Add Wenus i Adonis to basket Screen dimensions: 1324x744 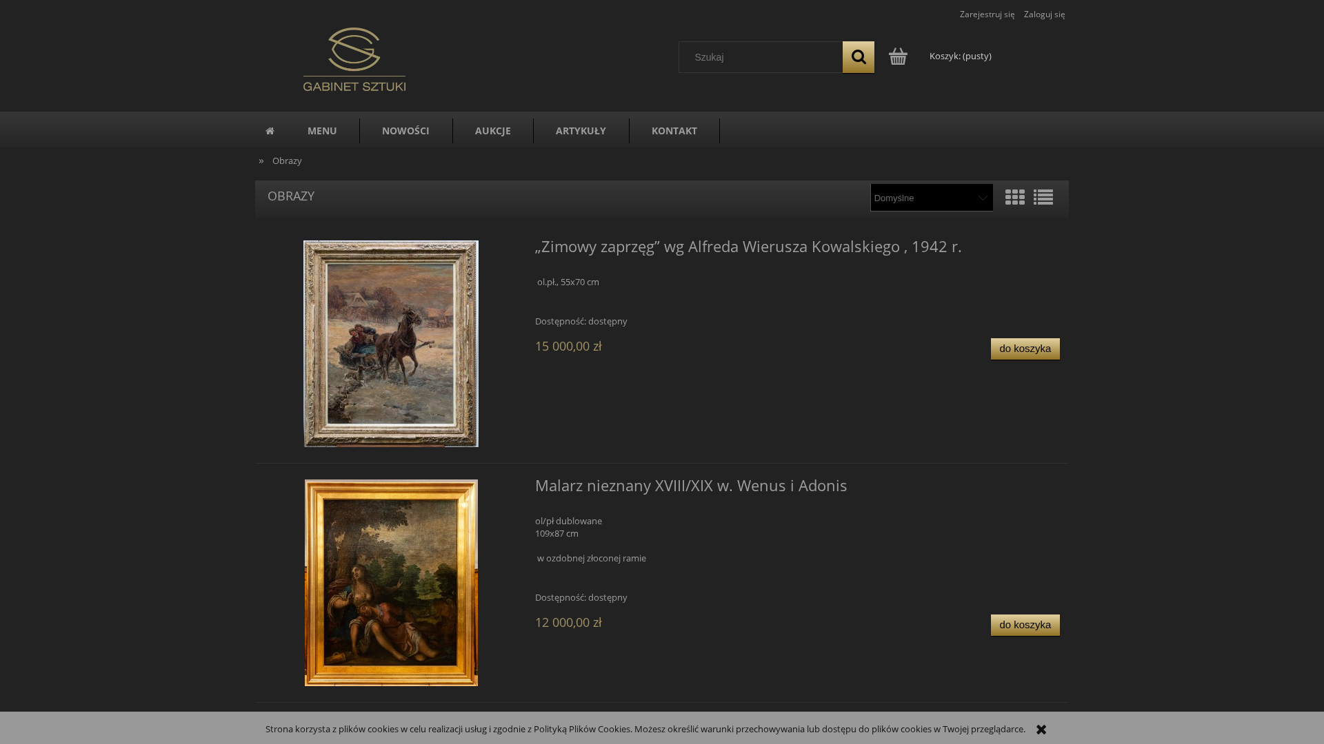[x=1025, y=625]
